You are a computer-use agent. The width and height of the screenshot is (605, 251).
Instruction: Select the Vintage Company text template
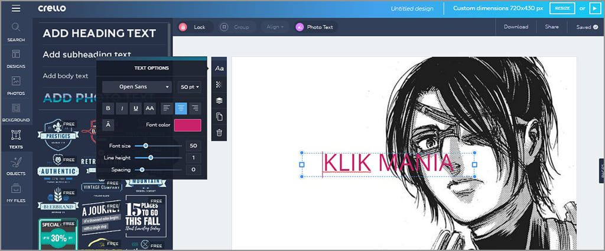102,187
